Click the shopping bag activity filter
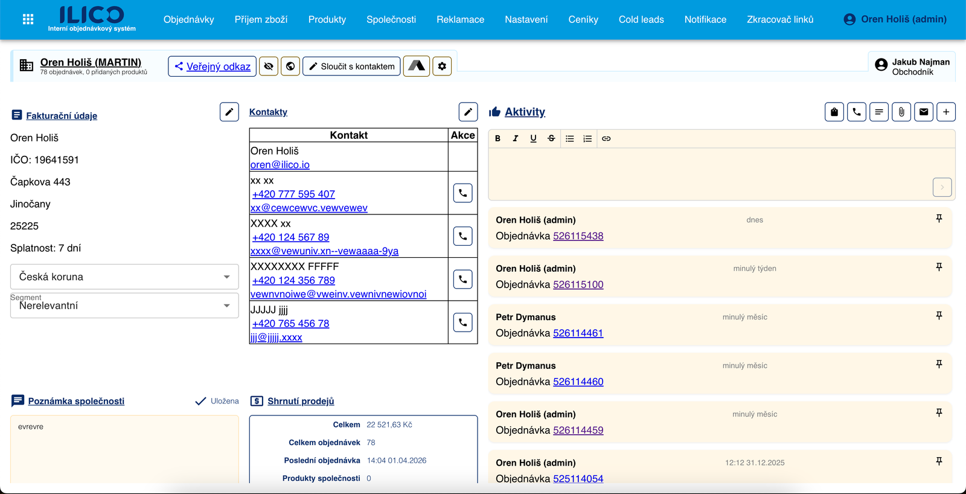Viewport: 966px width, 494px height. [x=834, y=112]
